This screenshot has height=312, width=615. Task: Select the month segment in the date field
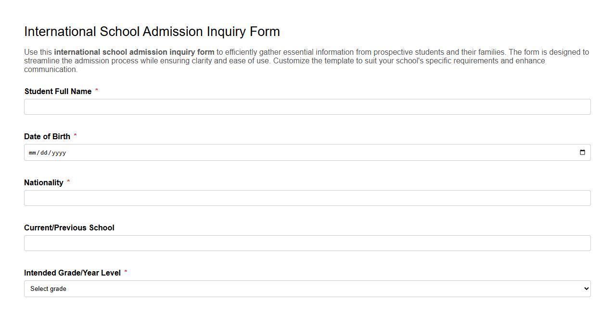pos(32,153)
